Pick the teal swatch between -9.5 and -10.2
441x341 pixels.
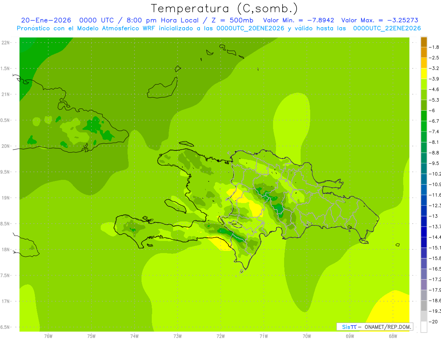(424, 168)
